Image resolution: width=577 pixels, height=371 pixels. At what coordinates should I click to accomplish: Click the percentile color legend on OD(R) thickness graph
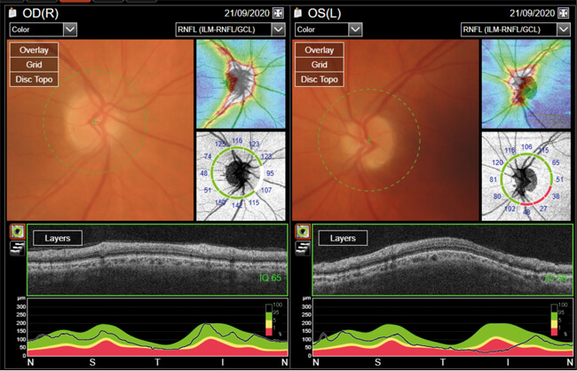(275, 320)
